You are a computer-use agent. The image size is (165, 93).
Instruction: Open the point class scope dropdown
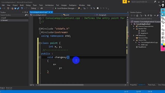[95, 15]
